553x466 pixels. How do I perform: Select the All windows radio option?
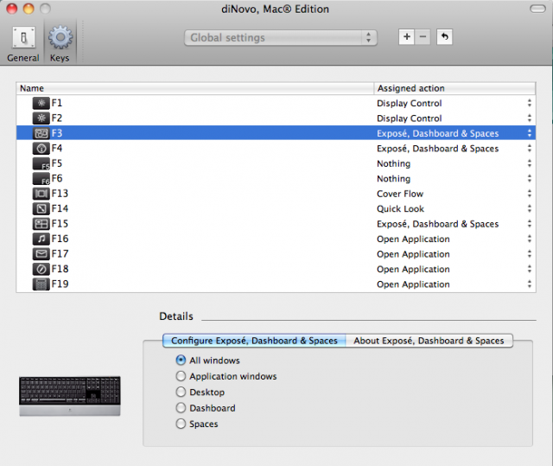click(181, 361)
